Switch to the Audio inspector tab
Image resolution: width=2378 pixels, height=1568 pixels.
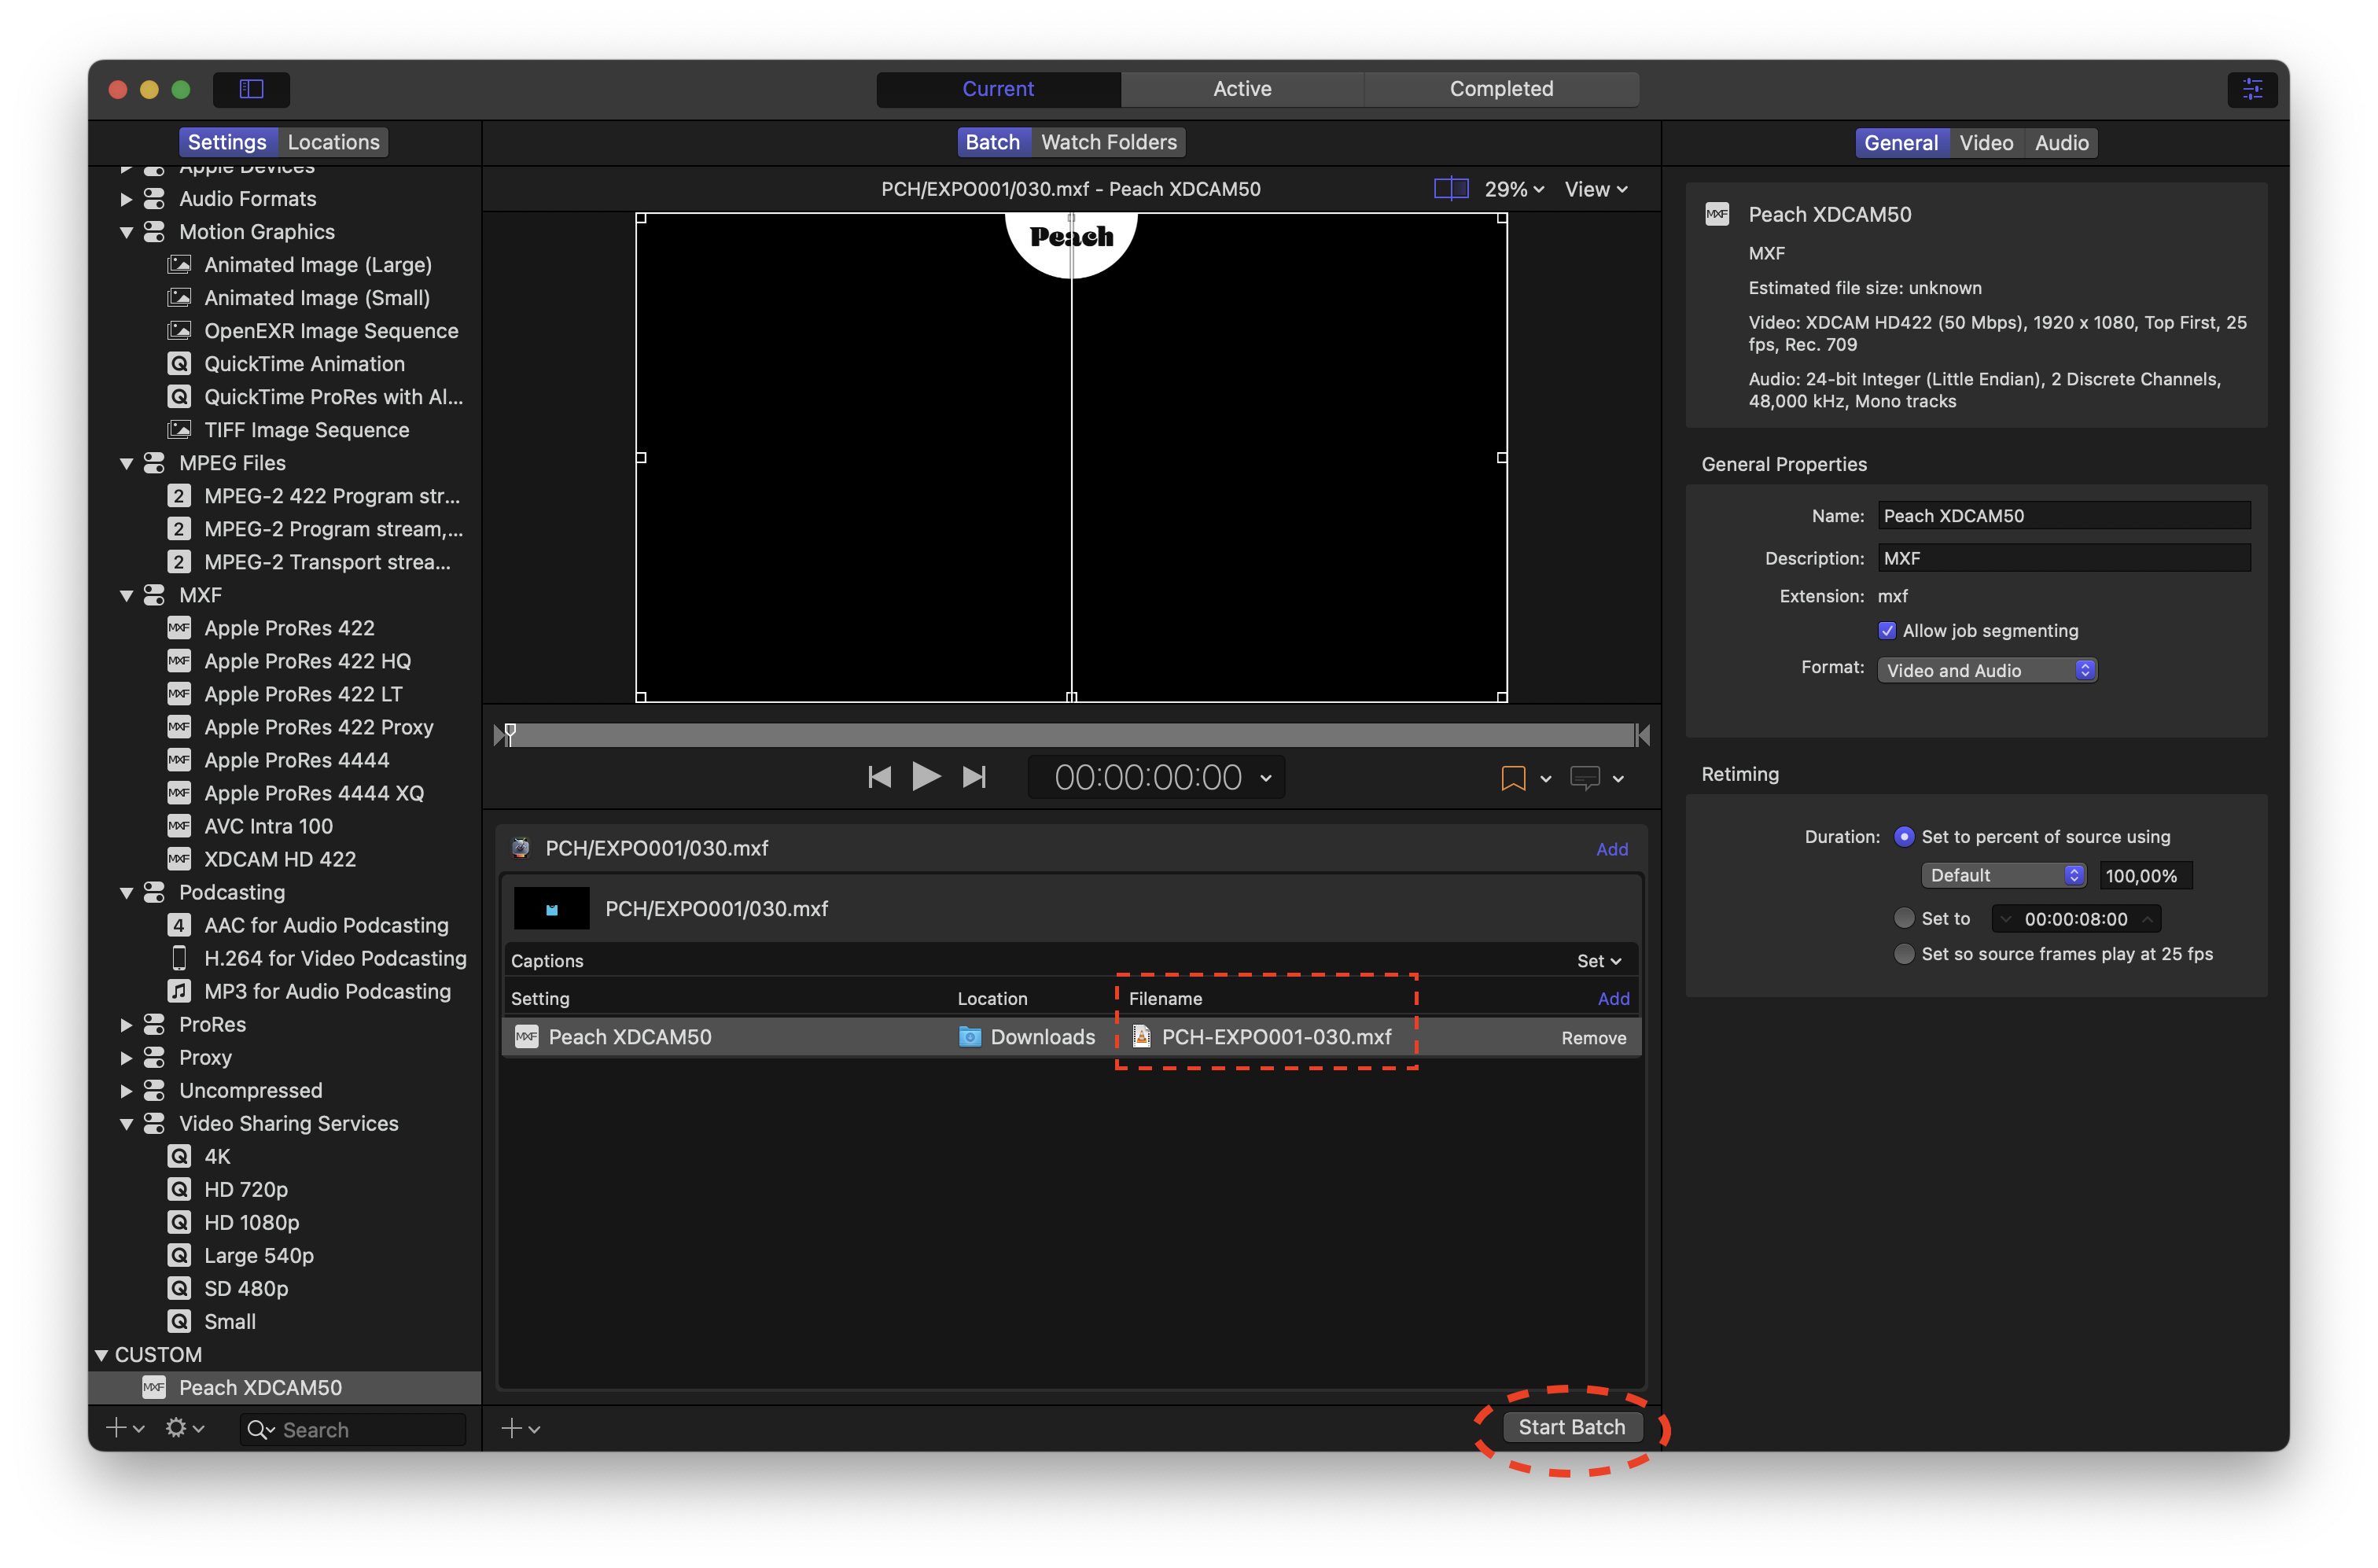point(2061,143)
